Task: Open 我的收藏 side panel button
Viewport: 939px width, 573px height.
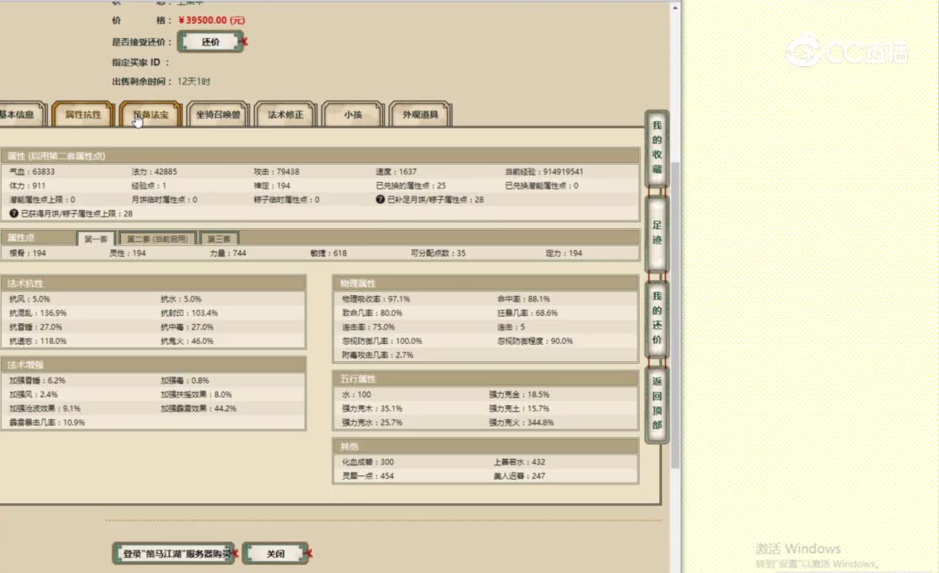Action: pos(657,147)
